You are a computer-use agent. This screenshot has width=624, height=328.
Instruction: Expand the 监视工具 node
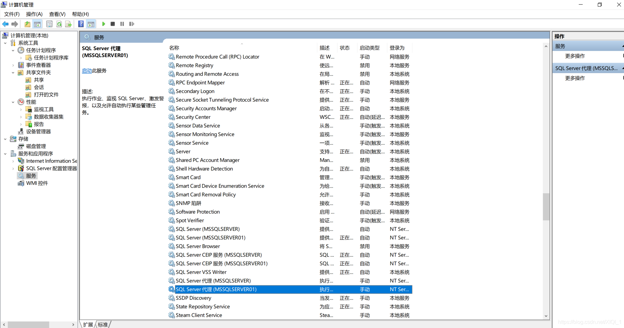click(21, 109)
